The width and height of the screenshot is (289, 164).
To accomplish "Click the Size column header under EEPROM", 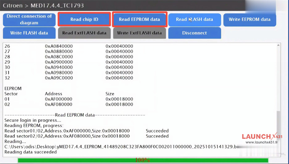I will click(x=110, y=94).
